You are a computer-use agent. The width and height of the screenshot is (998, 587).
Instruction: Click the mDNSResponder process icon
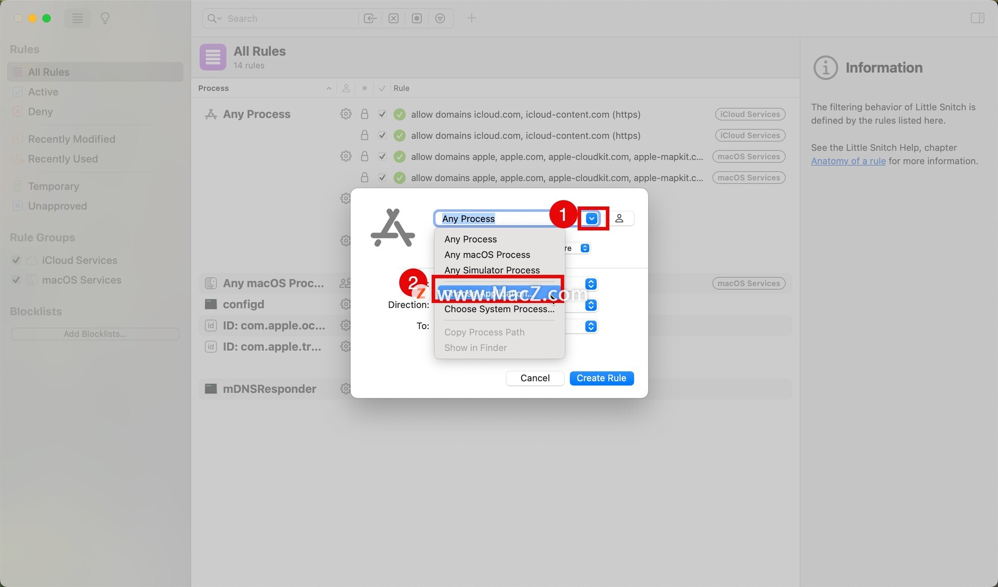(211, 389)
